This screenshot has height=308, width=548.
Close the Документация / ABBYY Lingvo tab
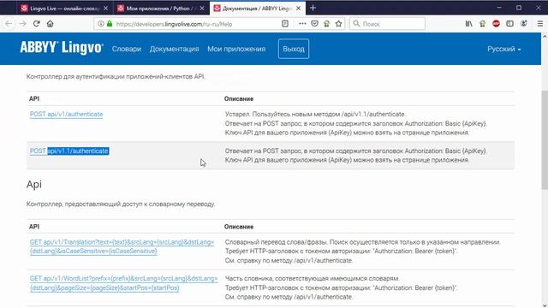click(x=299, y=8)
